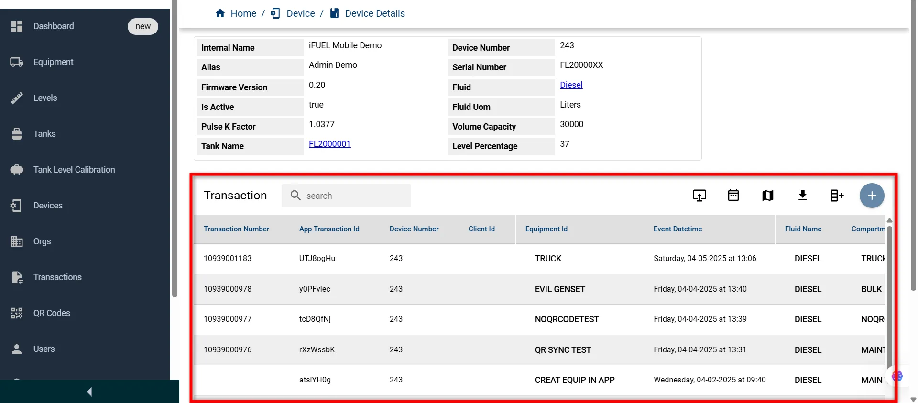Open Devices in sidebar
Viewport: 918px width, 403px height.
tap(48, 206)
